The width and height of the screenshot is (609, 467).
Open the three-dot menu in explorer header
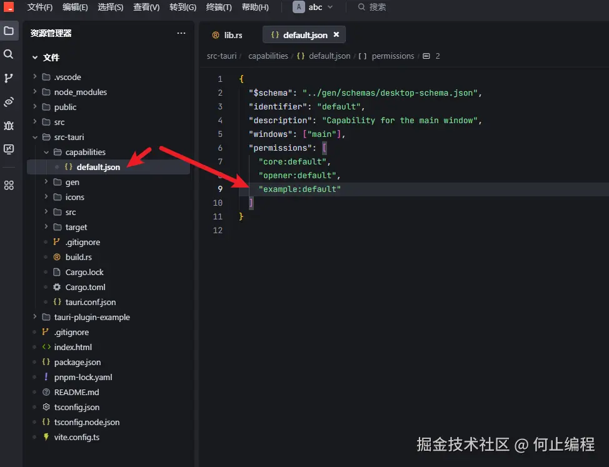181,33
